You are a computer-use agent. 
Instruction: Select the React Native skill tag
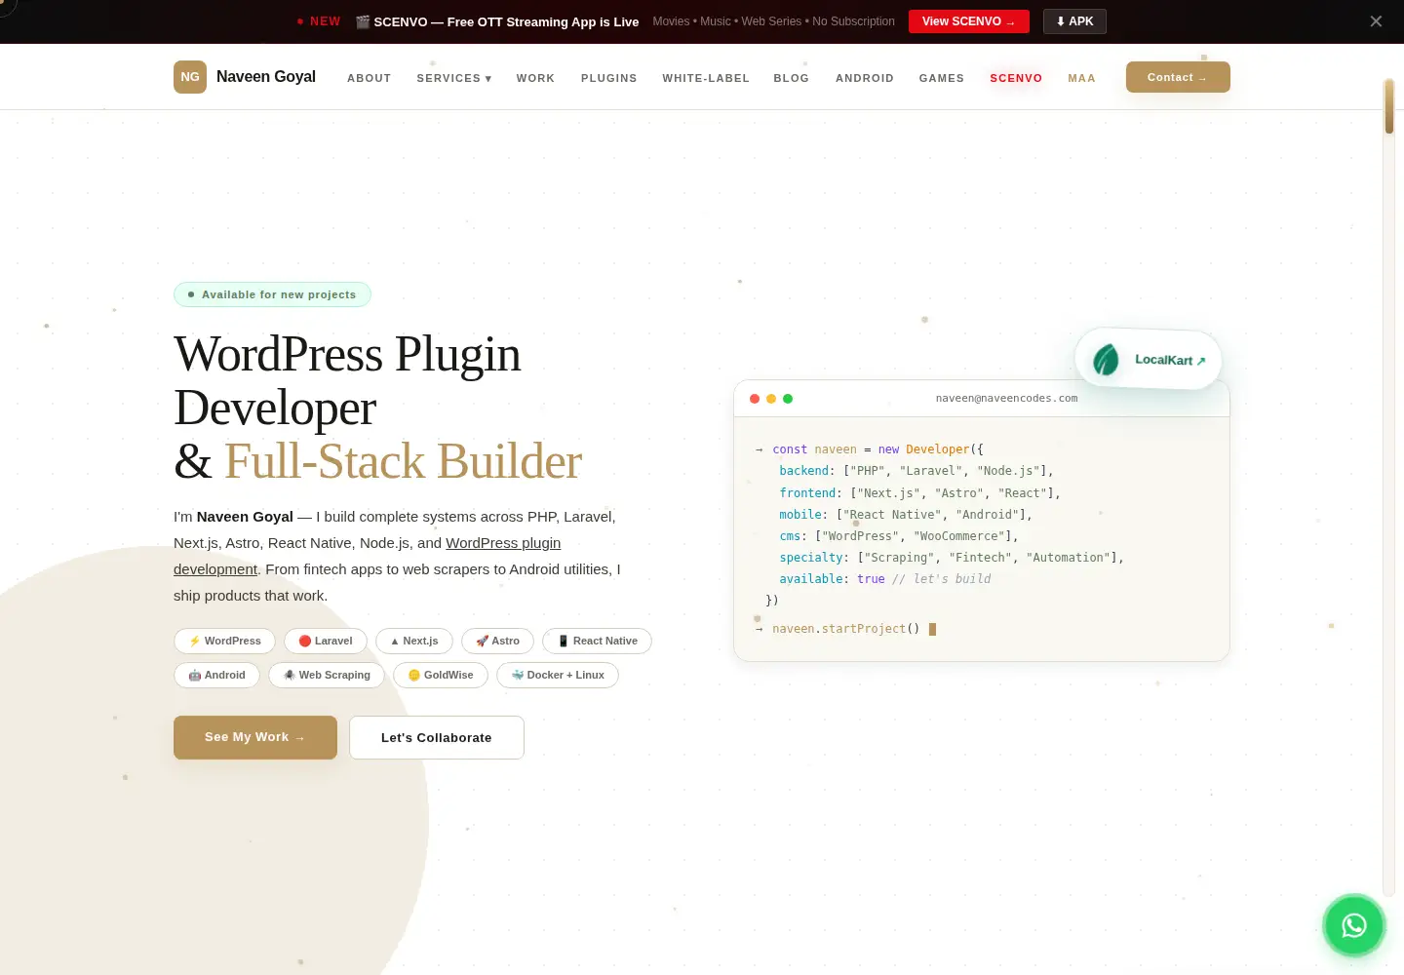coord(597,641)
